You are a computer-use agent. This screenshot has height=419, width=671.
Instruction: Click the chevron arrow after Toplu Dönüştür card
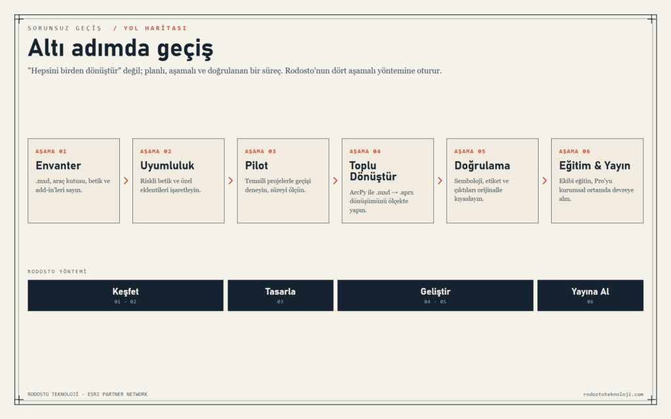[440, 181]
